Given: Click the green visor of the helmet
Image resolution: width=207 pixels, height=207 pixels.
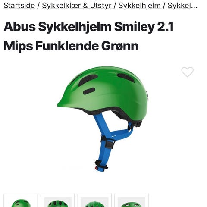Looking at the screenshot, I should 68,103.
